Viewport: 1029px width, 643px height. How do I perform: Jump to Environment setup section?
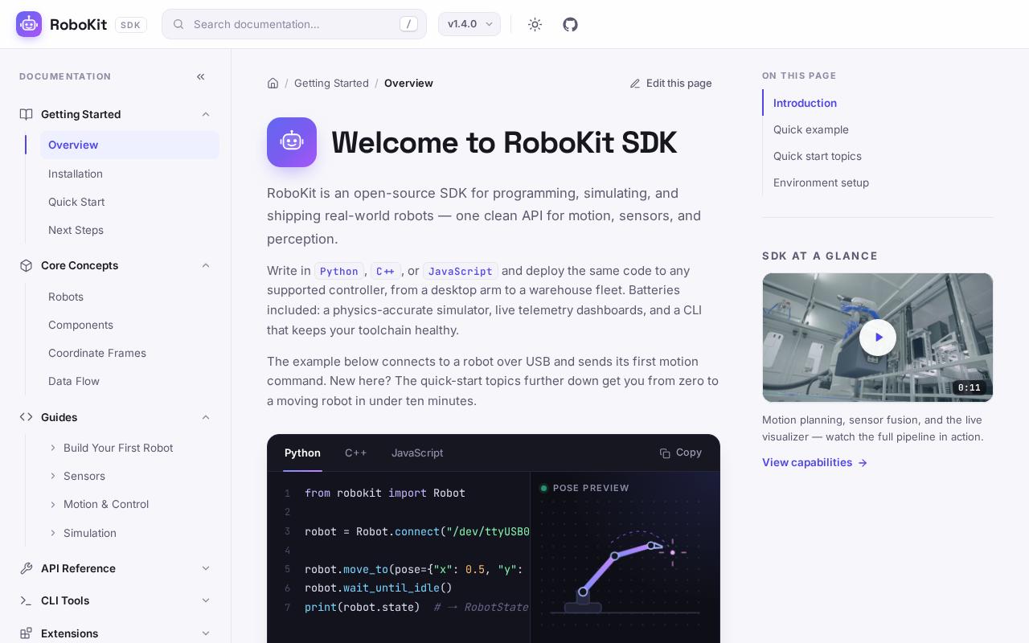click(821, 182)
